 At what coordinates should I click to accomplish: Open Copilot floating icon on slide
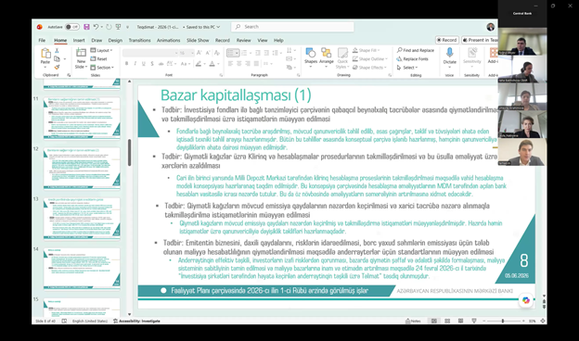coord(526,300)
